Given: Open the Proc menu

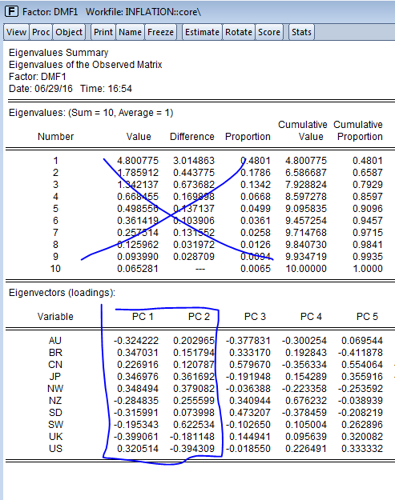Looking at the screenshot, I should [41, 32].
